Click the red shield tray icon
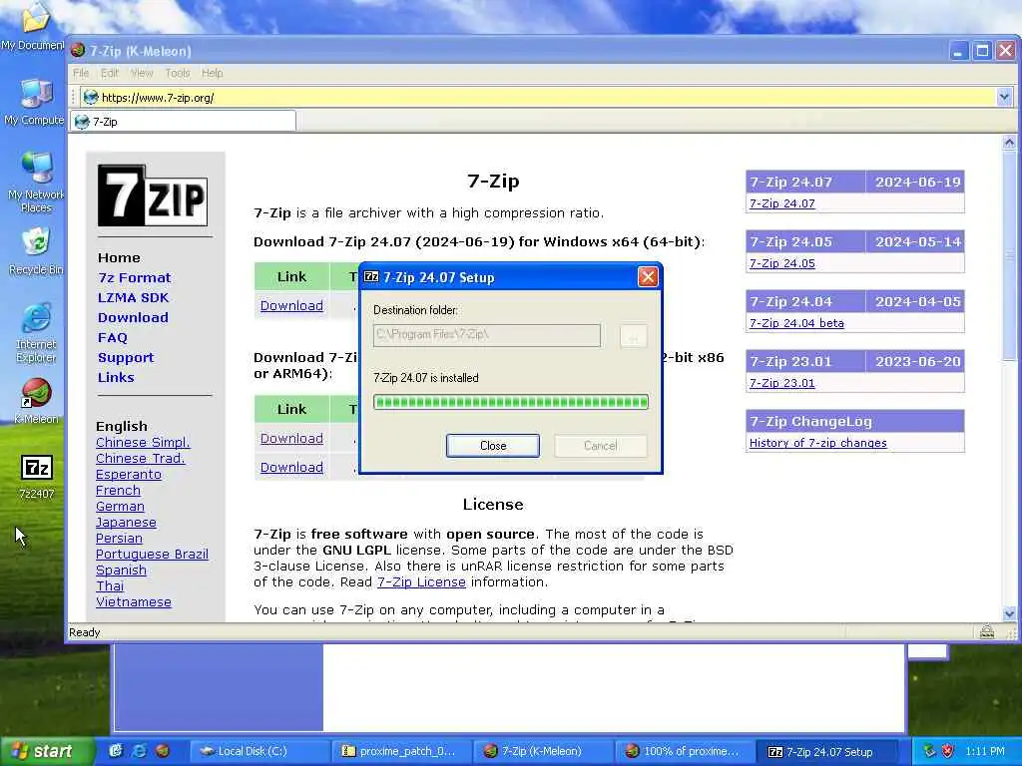 click(x=947, y=751)
